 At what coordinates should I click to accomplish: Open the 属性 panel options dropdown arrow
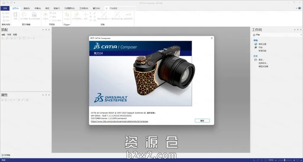pos(43,95)
